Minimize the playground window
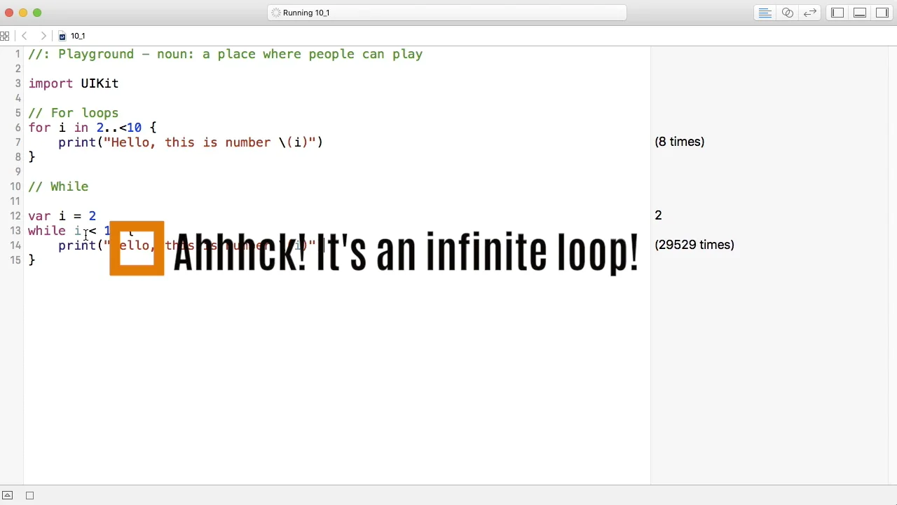The image size is (897, 505). pyautogui.click(x=23, y=13)
